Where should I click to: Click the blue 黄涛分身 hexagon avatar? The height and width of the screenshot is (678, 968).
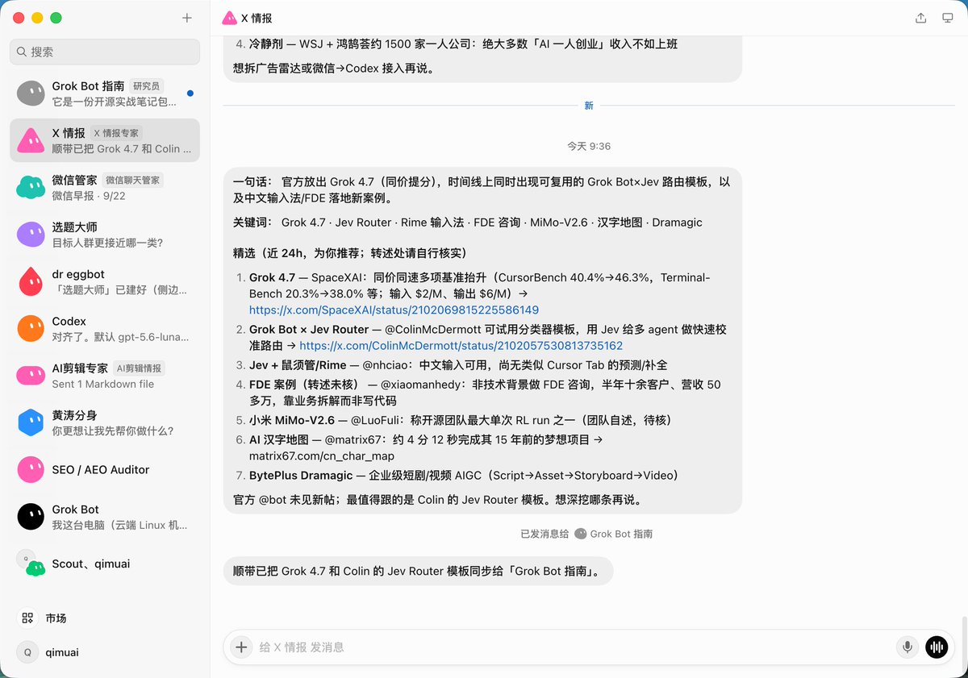click(x=31, y=422)
